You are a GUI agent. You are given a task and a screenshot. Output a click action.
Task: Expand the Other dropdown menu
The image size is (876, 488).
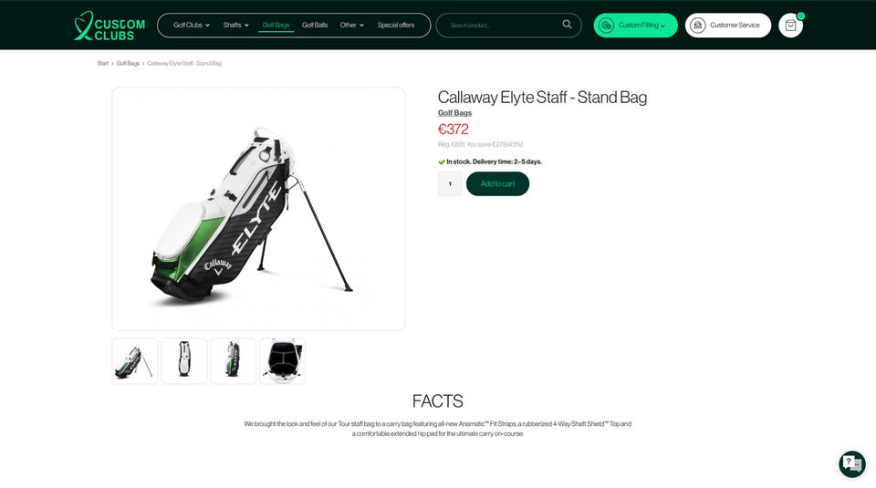[x=352, y=26]
